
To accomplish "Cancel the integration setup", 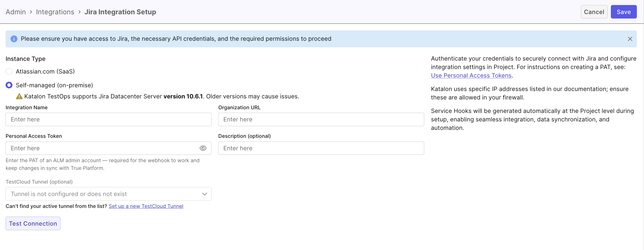I will [x=594, y=12].
